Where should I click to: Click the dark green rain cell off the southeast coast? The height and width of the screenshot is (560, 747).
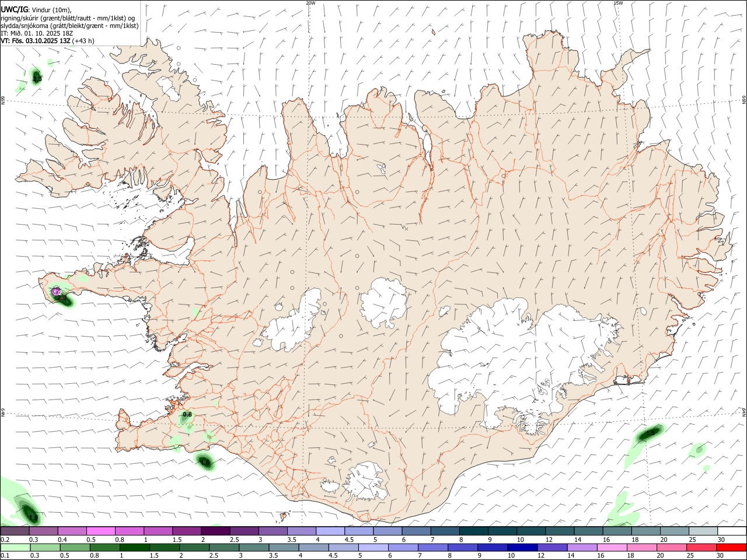point(651,433)
